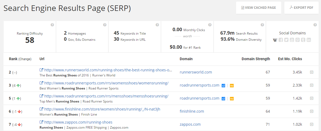This screenshot has height=131, width=321.
Task: Click the 93.6% Domain Diversity value
Action: 228,39
